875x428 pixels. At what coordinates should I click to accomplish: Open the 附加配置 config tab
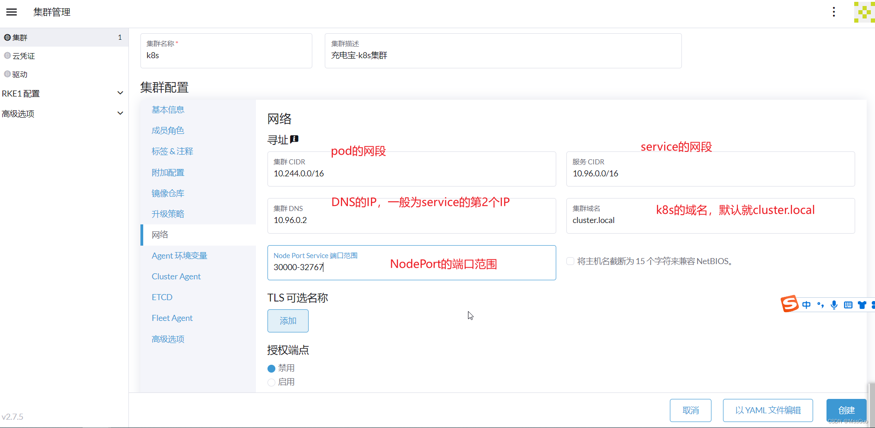(198, 173)
